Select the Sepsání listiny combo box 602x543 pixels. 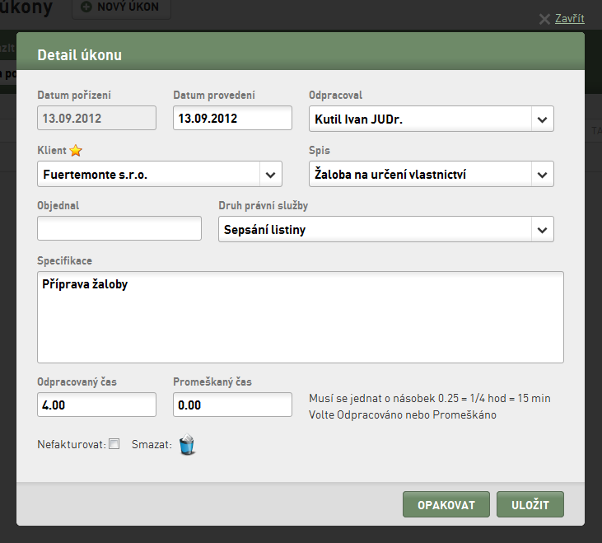(x=386, y=229)
